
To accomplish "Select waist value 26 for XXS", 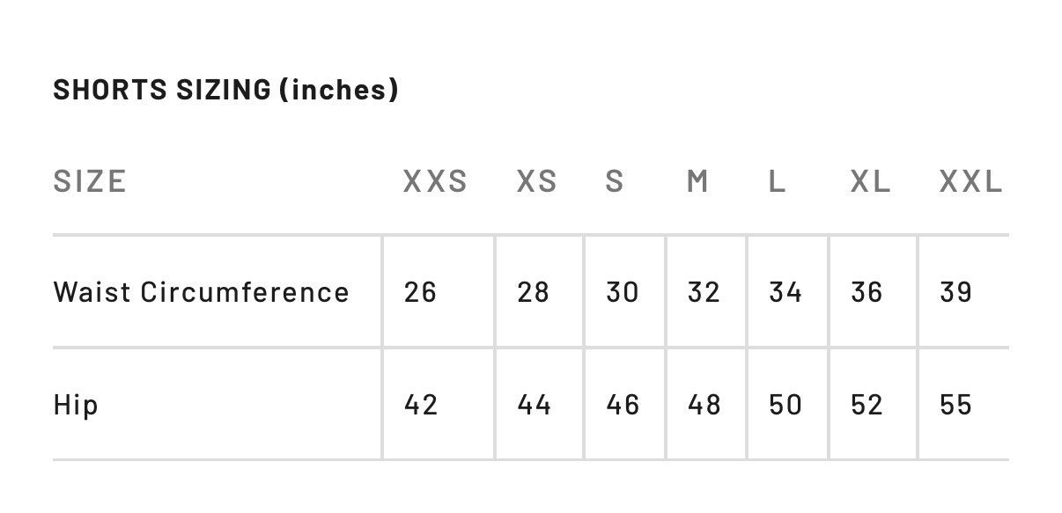I will pos(420,291).
